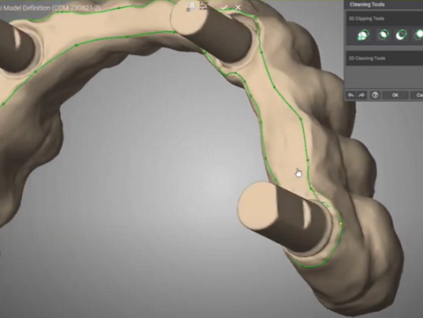Choose the second 3D clipping tool icon

[x=383, y=35]
